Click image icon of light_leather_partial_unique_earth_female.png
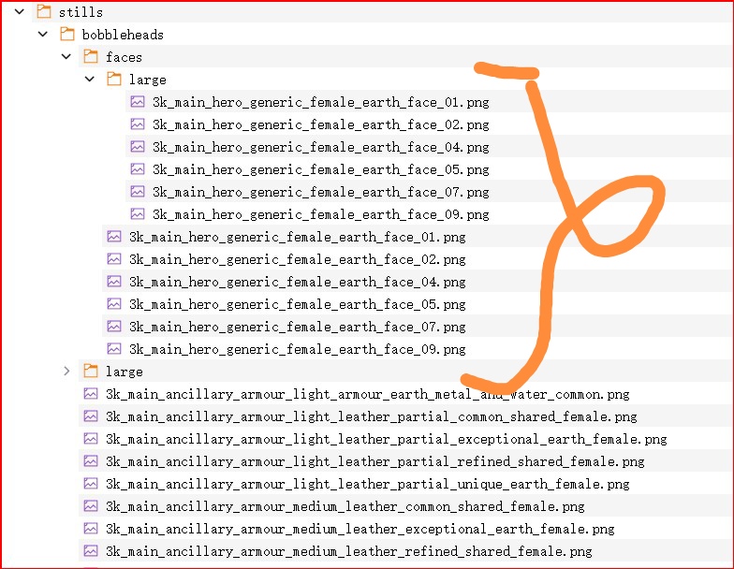The image size is (734, 569). pos(90,484)
